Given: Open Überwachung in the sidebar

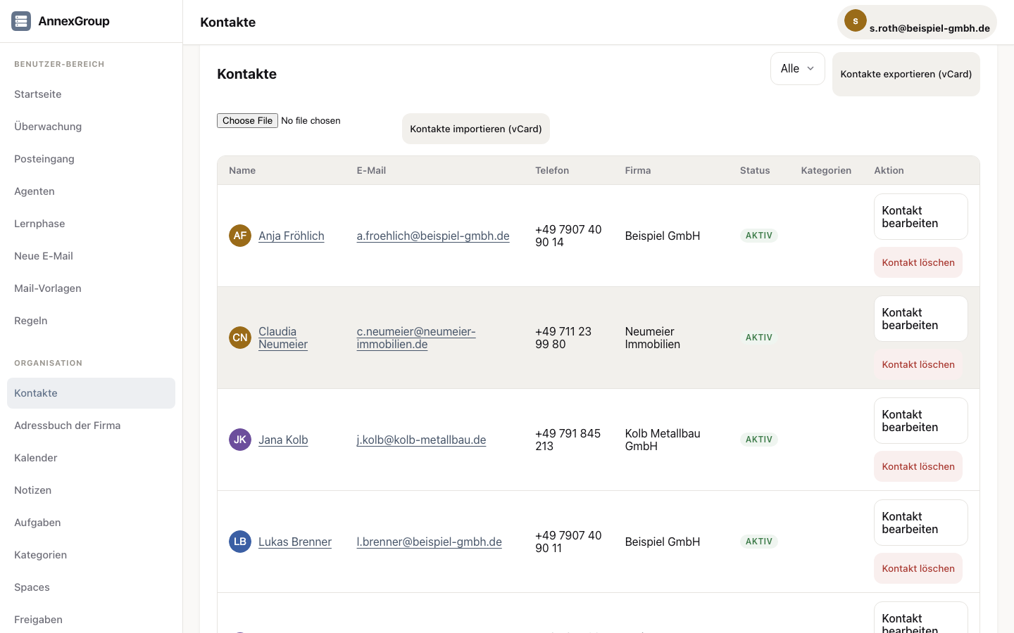Looking at the screenshot, I should (91, 127).
